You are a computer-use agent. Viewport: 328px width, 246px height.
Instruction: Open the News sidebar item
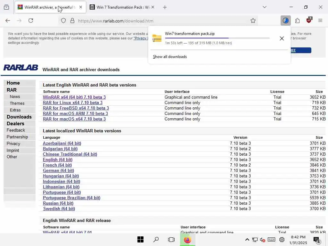[x=15, y=97]
